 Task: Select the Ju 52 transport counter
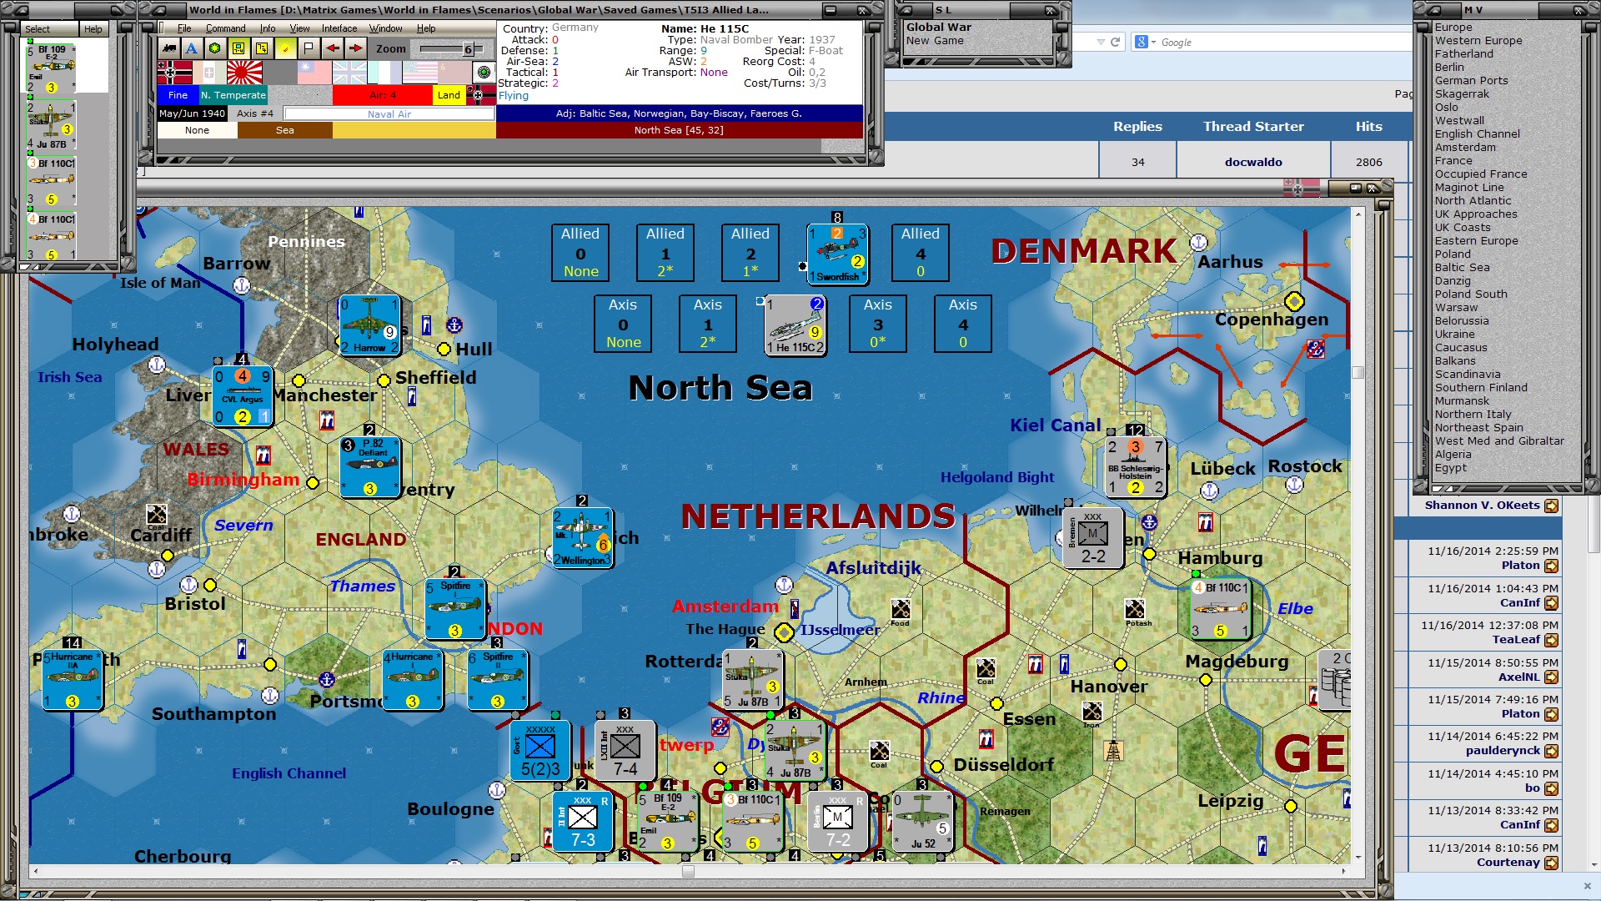922,821
